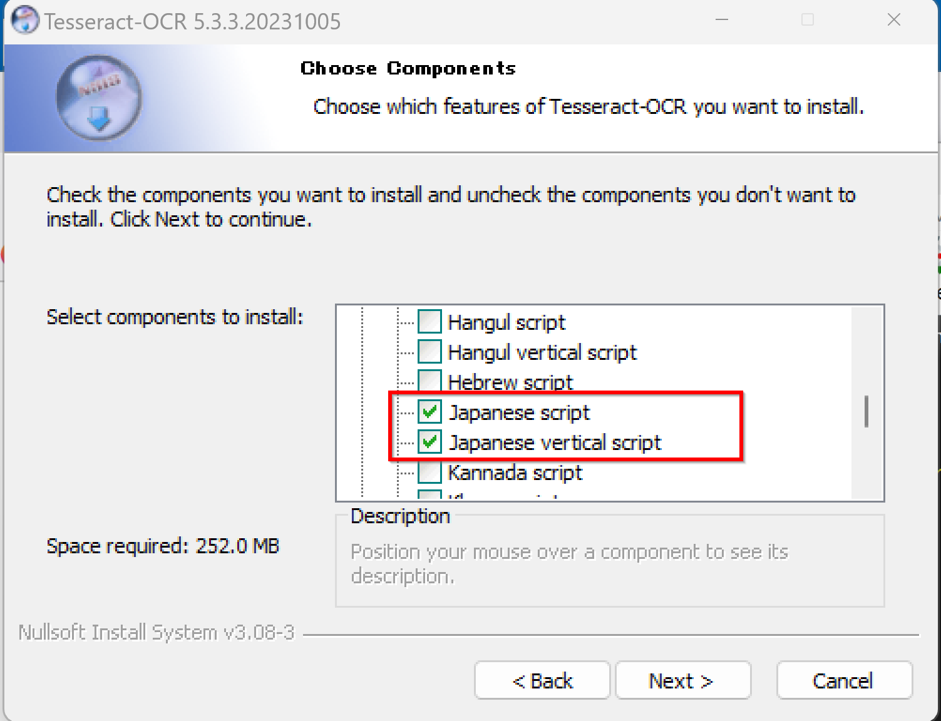Go back with the < Back button
The height and width of the screenshot is (721, 941).
(542, 680)
